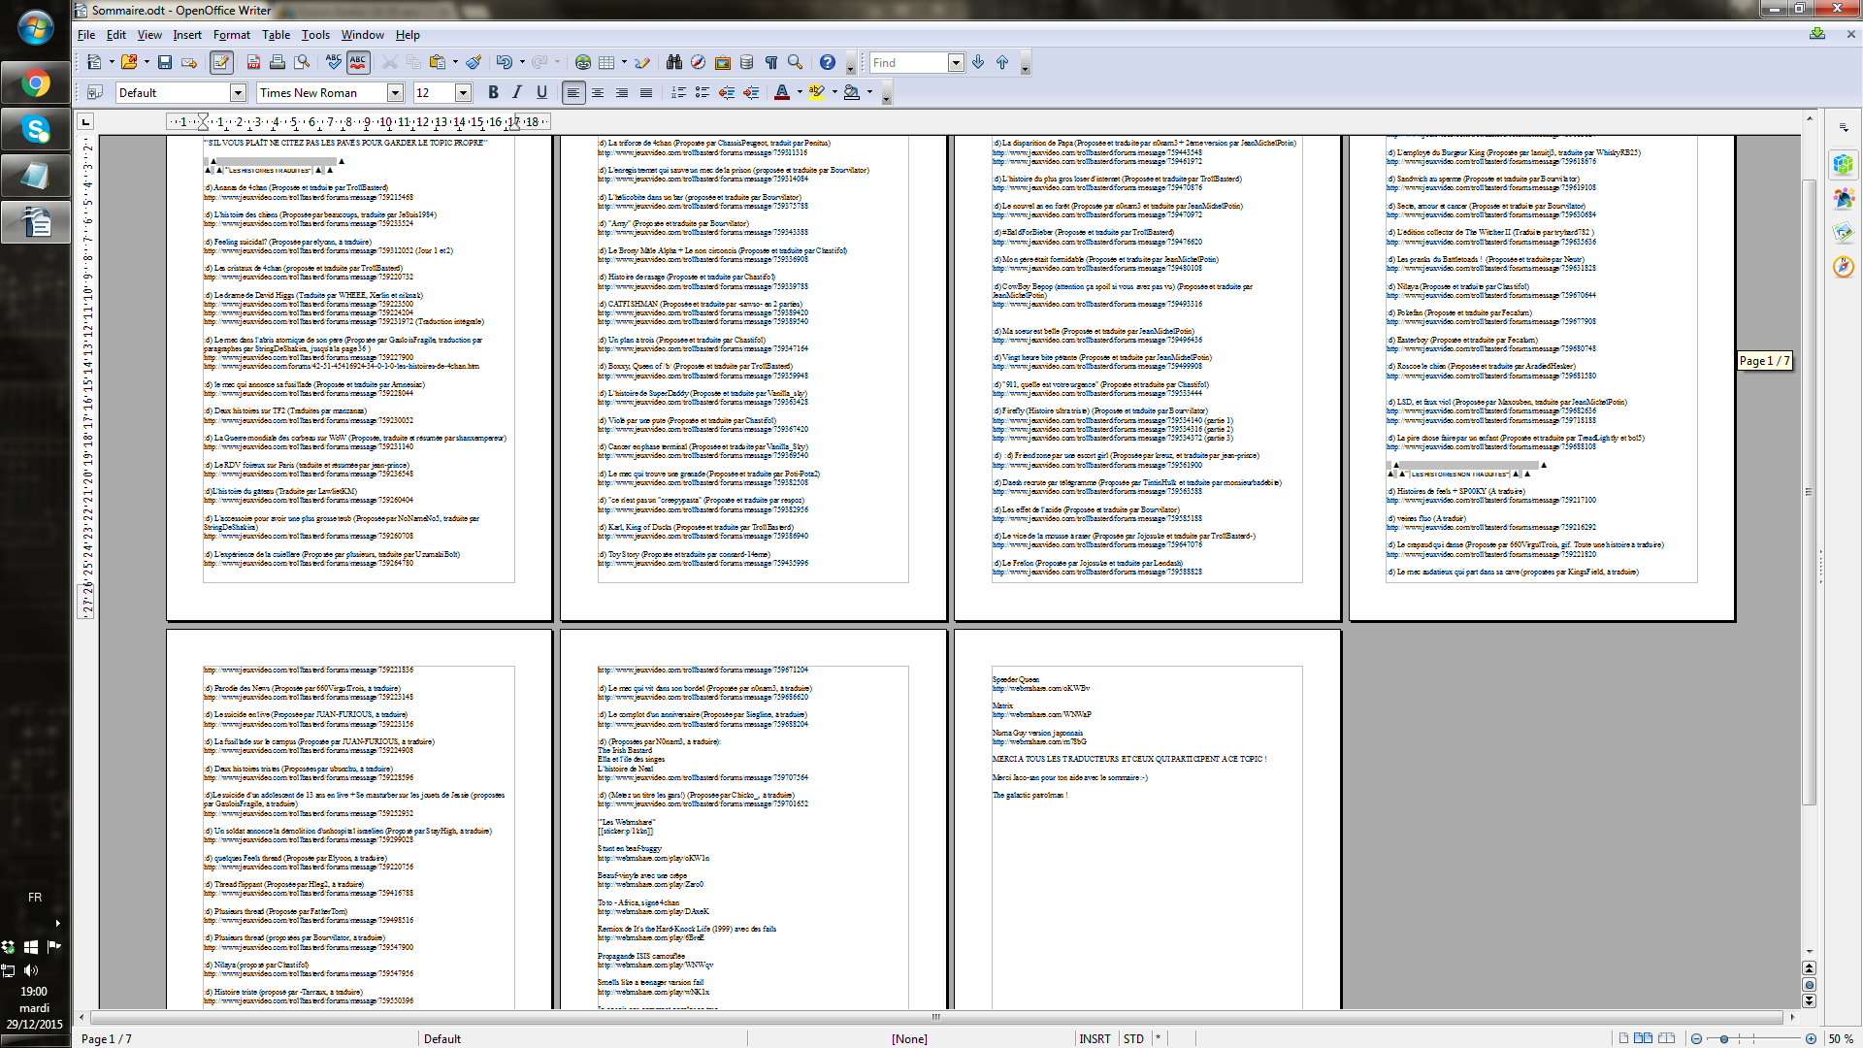1863x1048 pixels.
Task: Open the font size 12 dropdown
Action: 463,92
